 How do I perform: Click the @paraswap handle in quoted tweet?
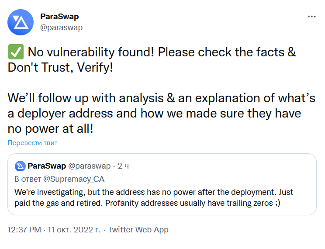tap(90, 166)
